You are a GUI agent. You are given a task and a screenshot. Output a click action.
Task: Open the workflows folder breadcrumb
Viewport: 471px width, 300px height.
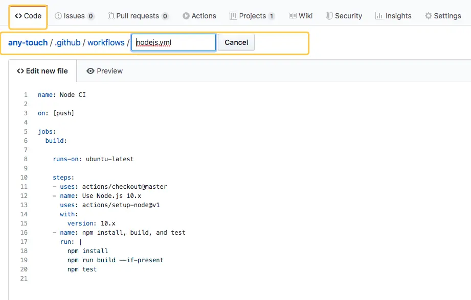106,42
